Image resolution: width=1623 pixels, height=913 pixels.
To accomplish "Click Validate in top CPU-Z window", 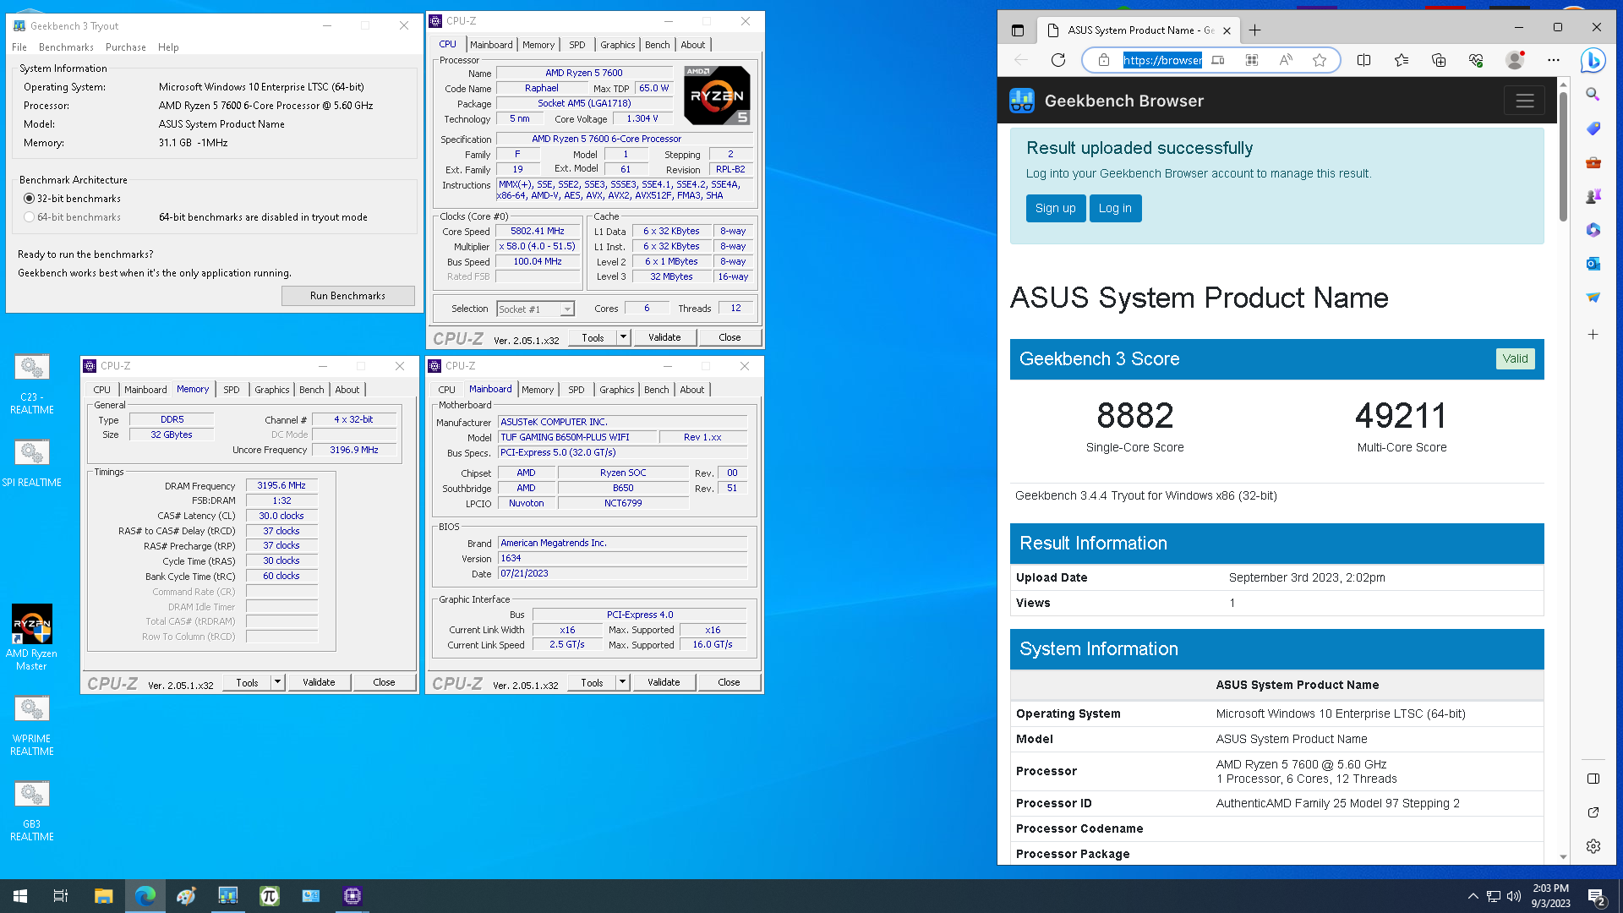I will click(x=664, y=337).
